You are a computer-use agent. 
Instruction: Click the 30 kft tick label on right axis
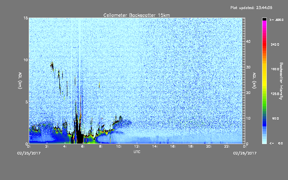point(248,67)
